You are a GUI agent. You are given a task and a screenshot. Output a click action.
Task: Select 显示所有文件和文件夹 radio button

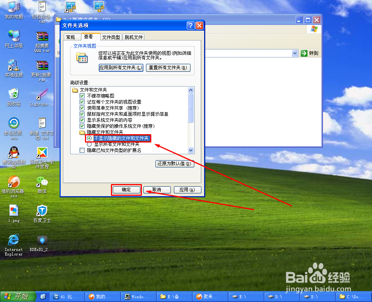[89, 144]
